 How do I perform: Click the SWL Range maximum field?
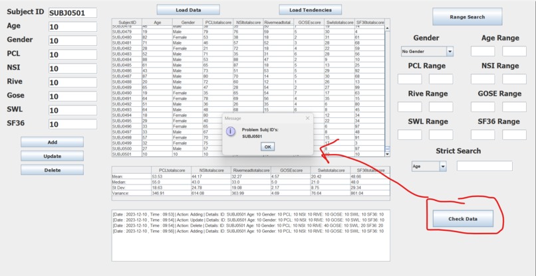(x=441, y=135)
